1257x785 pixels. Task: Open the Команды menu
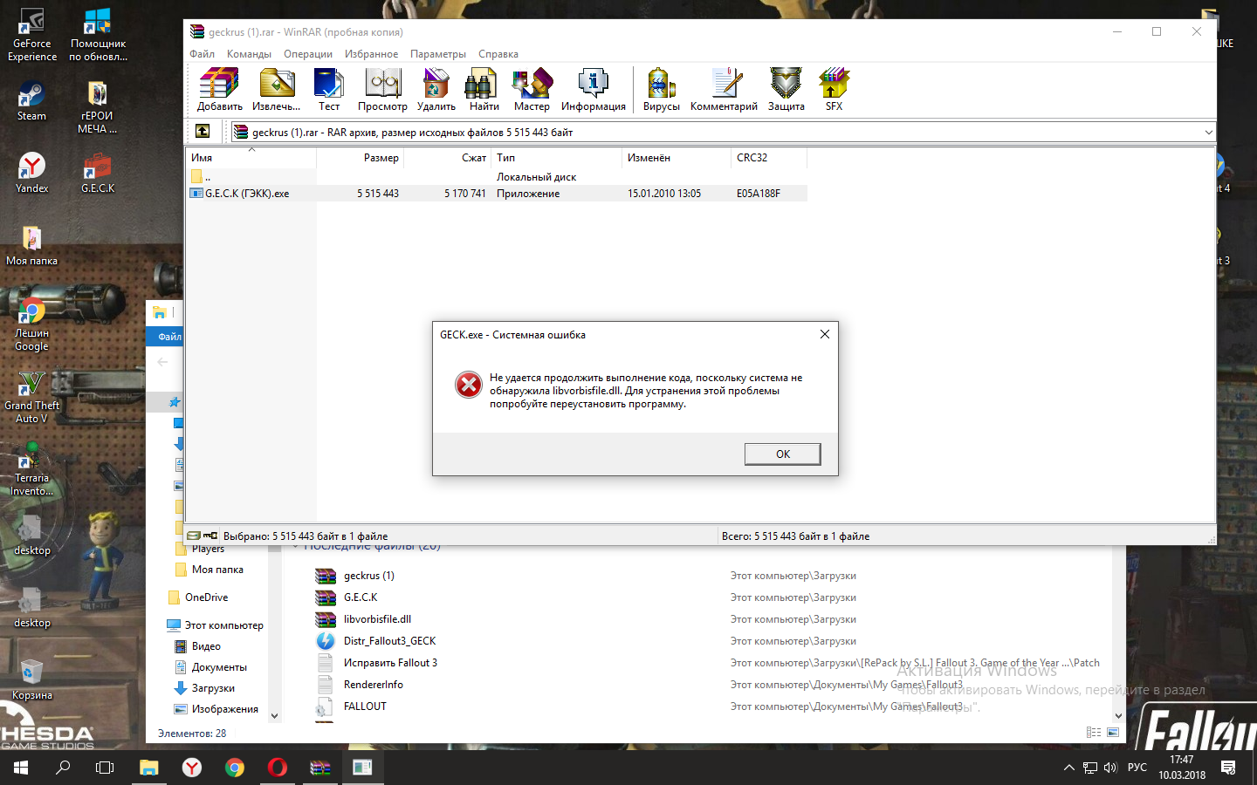click(249, 54)
